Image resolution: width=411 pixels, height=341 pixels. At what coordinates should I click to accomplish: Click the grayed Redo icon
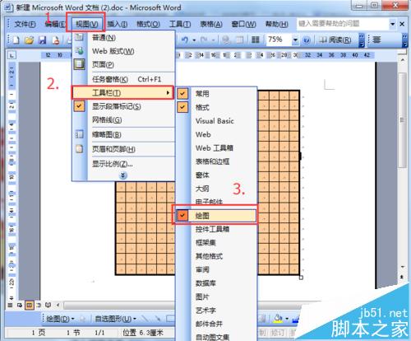coord(204,40)
